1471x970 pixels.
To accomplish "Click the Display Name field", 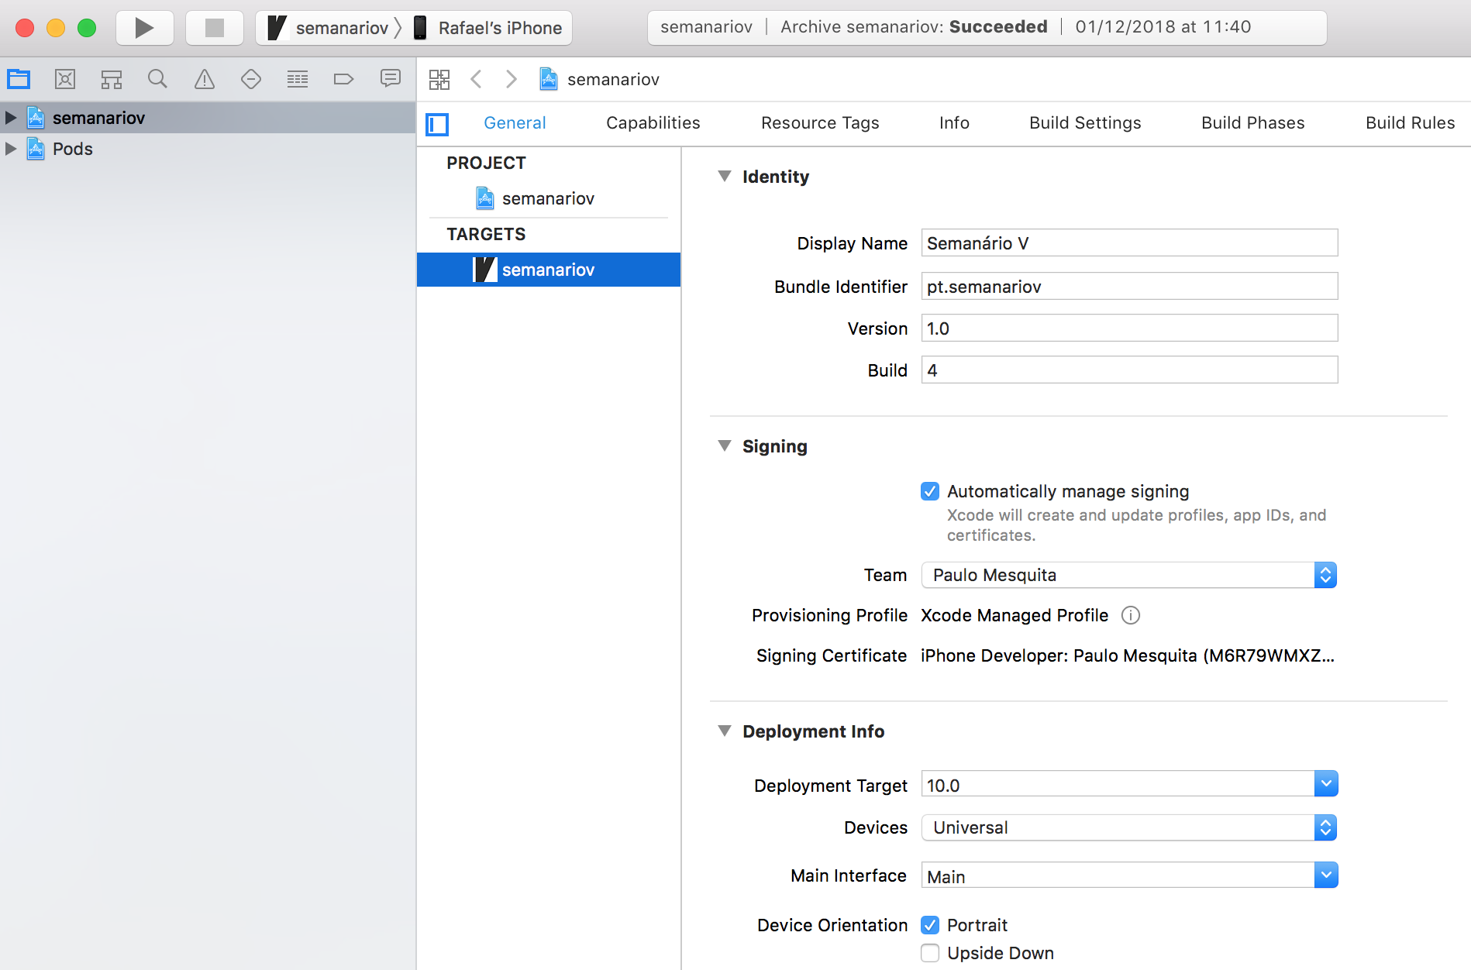I will point(1129,243).
